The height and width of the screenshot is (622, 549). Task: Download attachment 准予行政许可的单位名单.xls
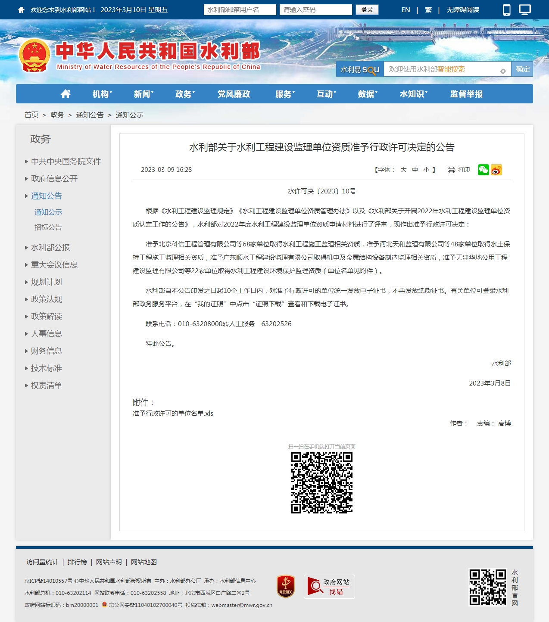[173, 414]
